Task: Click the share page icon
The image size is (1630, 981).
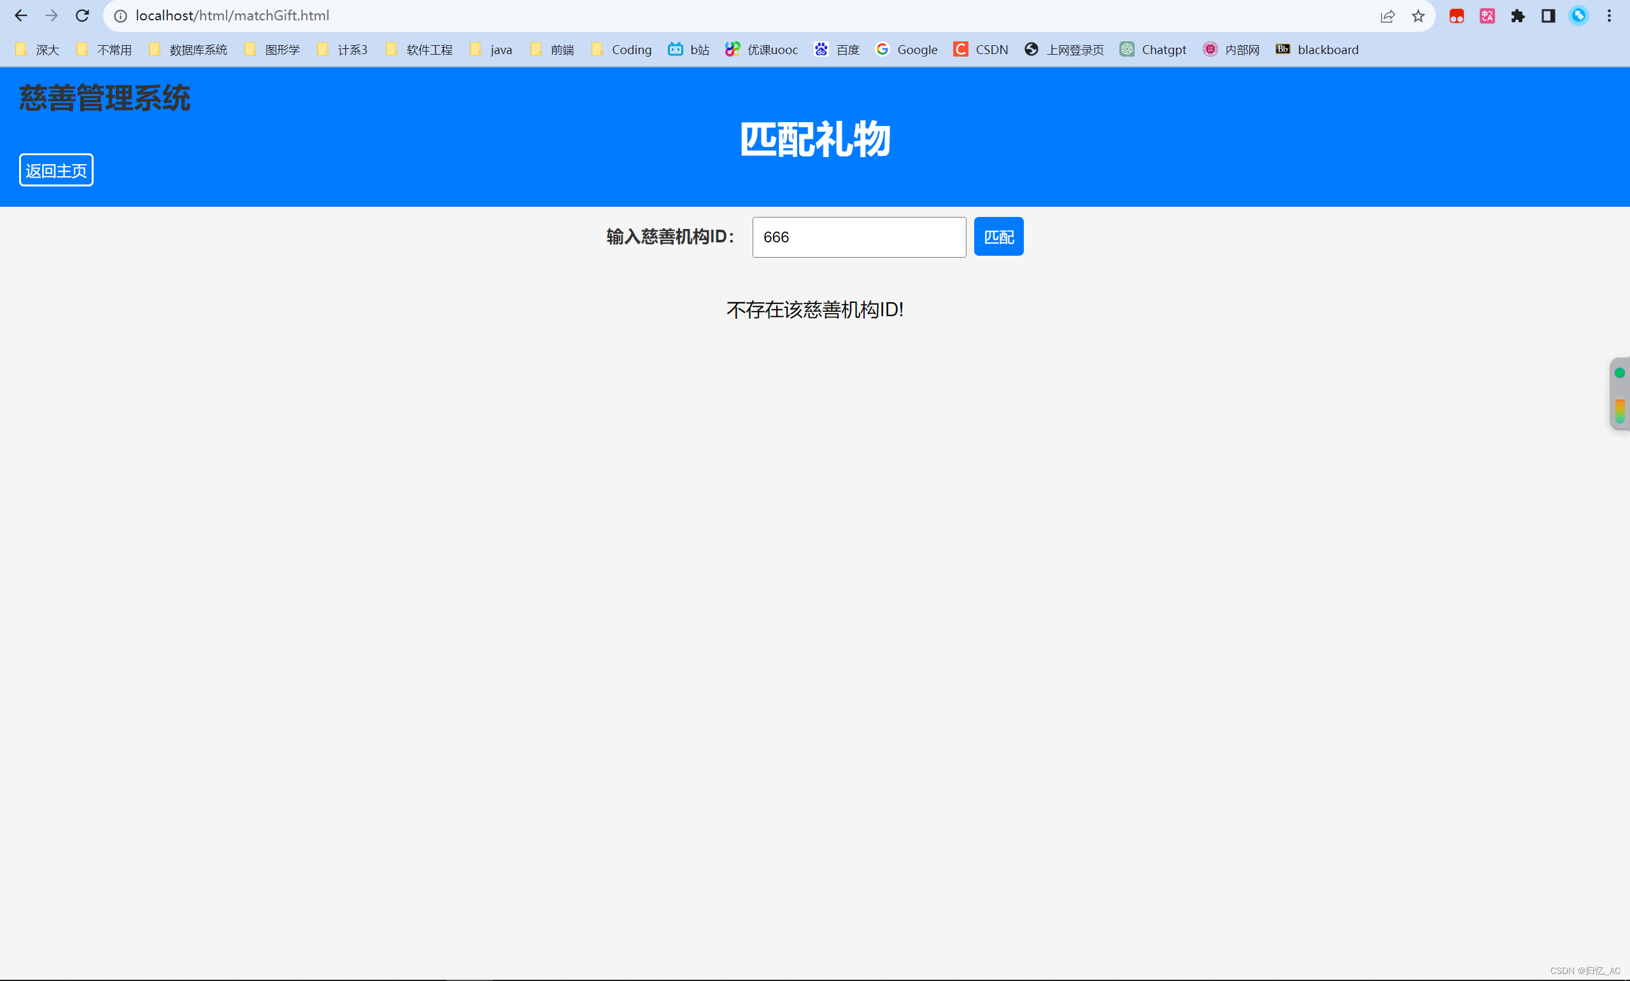Action: [1387, 16]
